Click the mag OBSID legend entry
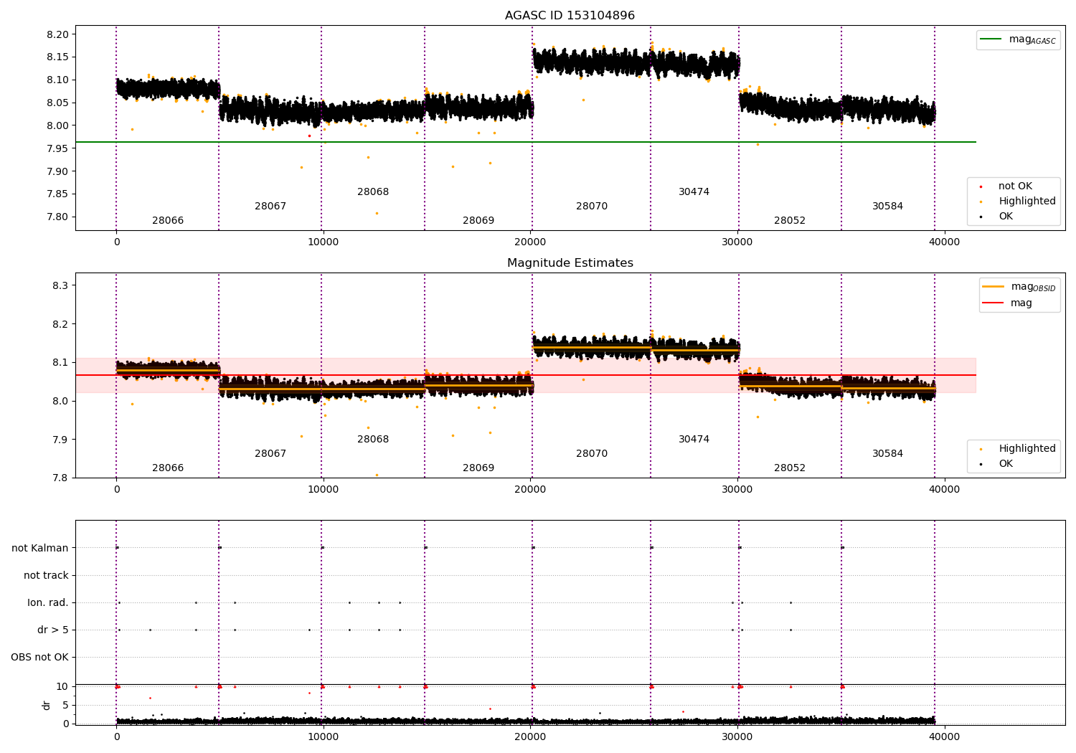The height and width of the screenshot is (753, 1076). click(x=1019, y=287)
